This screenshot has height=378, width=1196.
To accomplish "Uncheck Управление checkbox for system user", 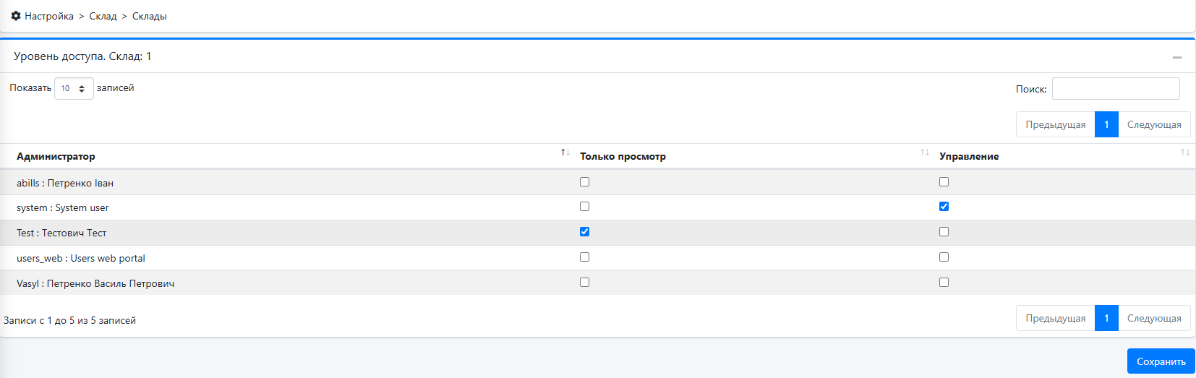I will [944, 207].
